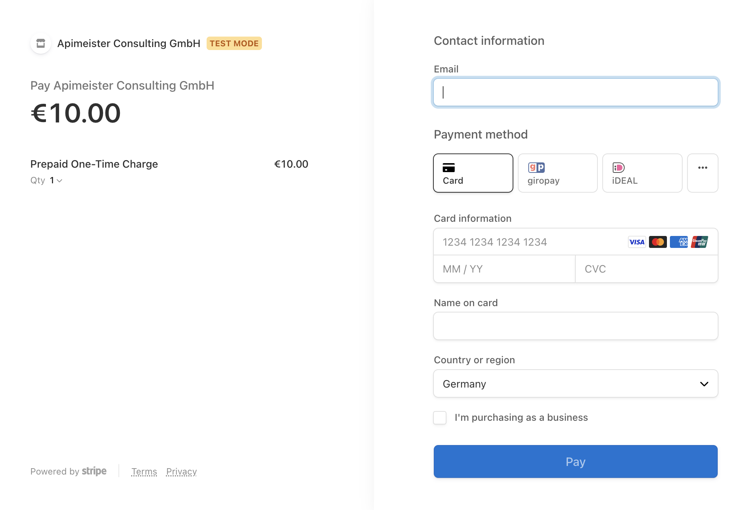Enable purchasing as a business checkbox
This screenshot has height=510, width=745.
tap(440, 418)
